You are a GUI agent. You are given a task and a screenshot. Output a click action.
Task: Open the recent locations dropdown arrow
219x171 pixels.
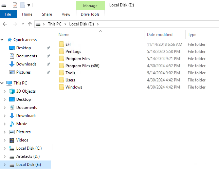(x=23, y=24)
